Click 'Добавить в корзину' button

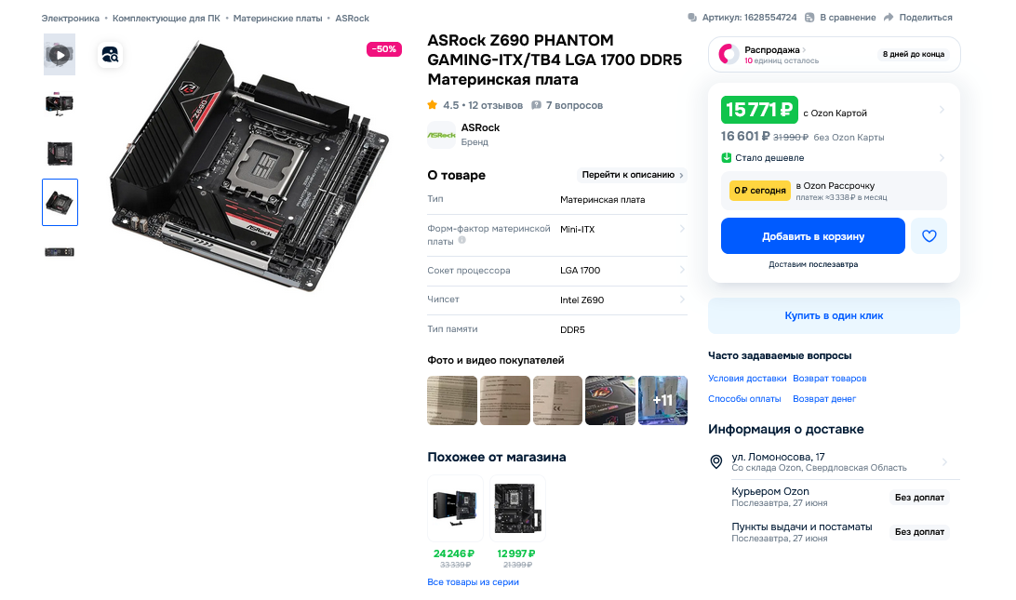pos(812,236)
